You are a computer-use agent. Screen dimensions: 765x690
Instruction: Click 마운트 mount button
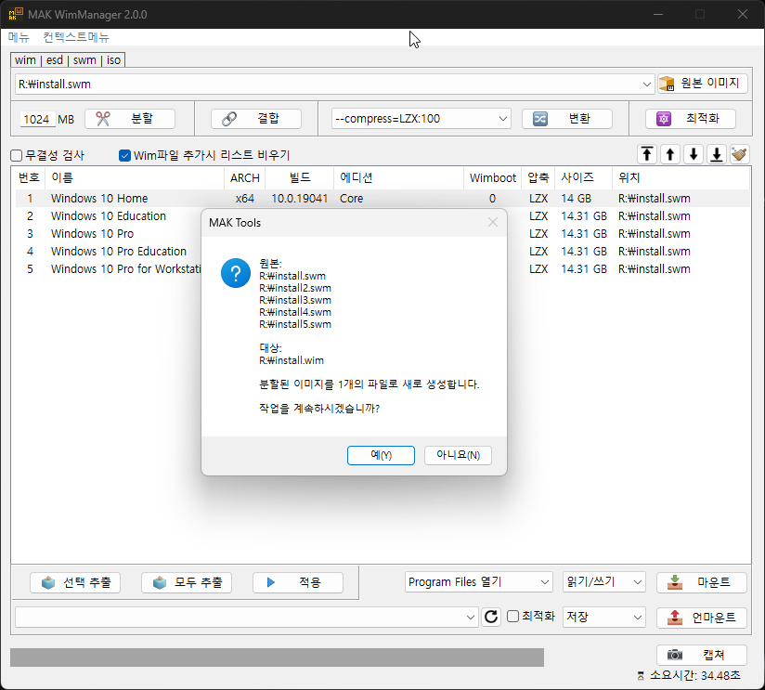click(702, 582)
